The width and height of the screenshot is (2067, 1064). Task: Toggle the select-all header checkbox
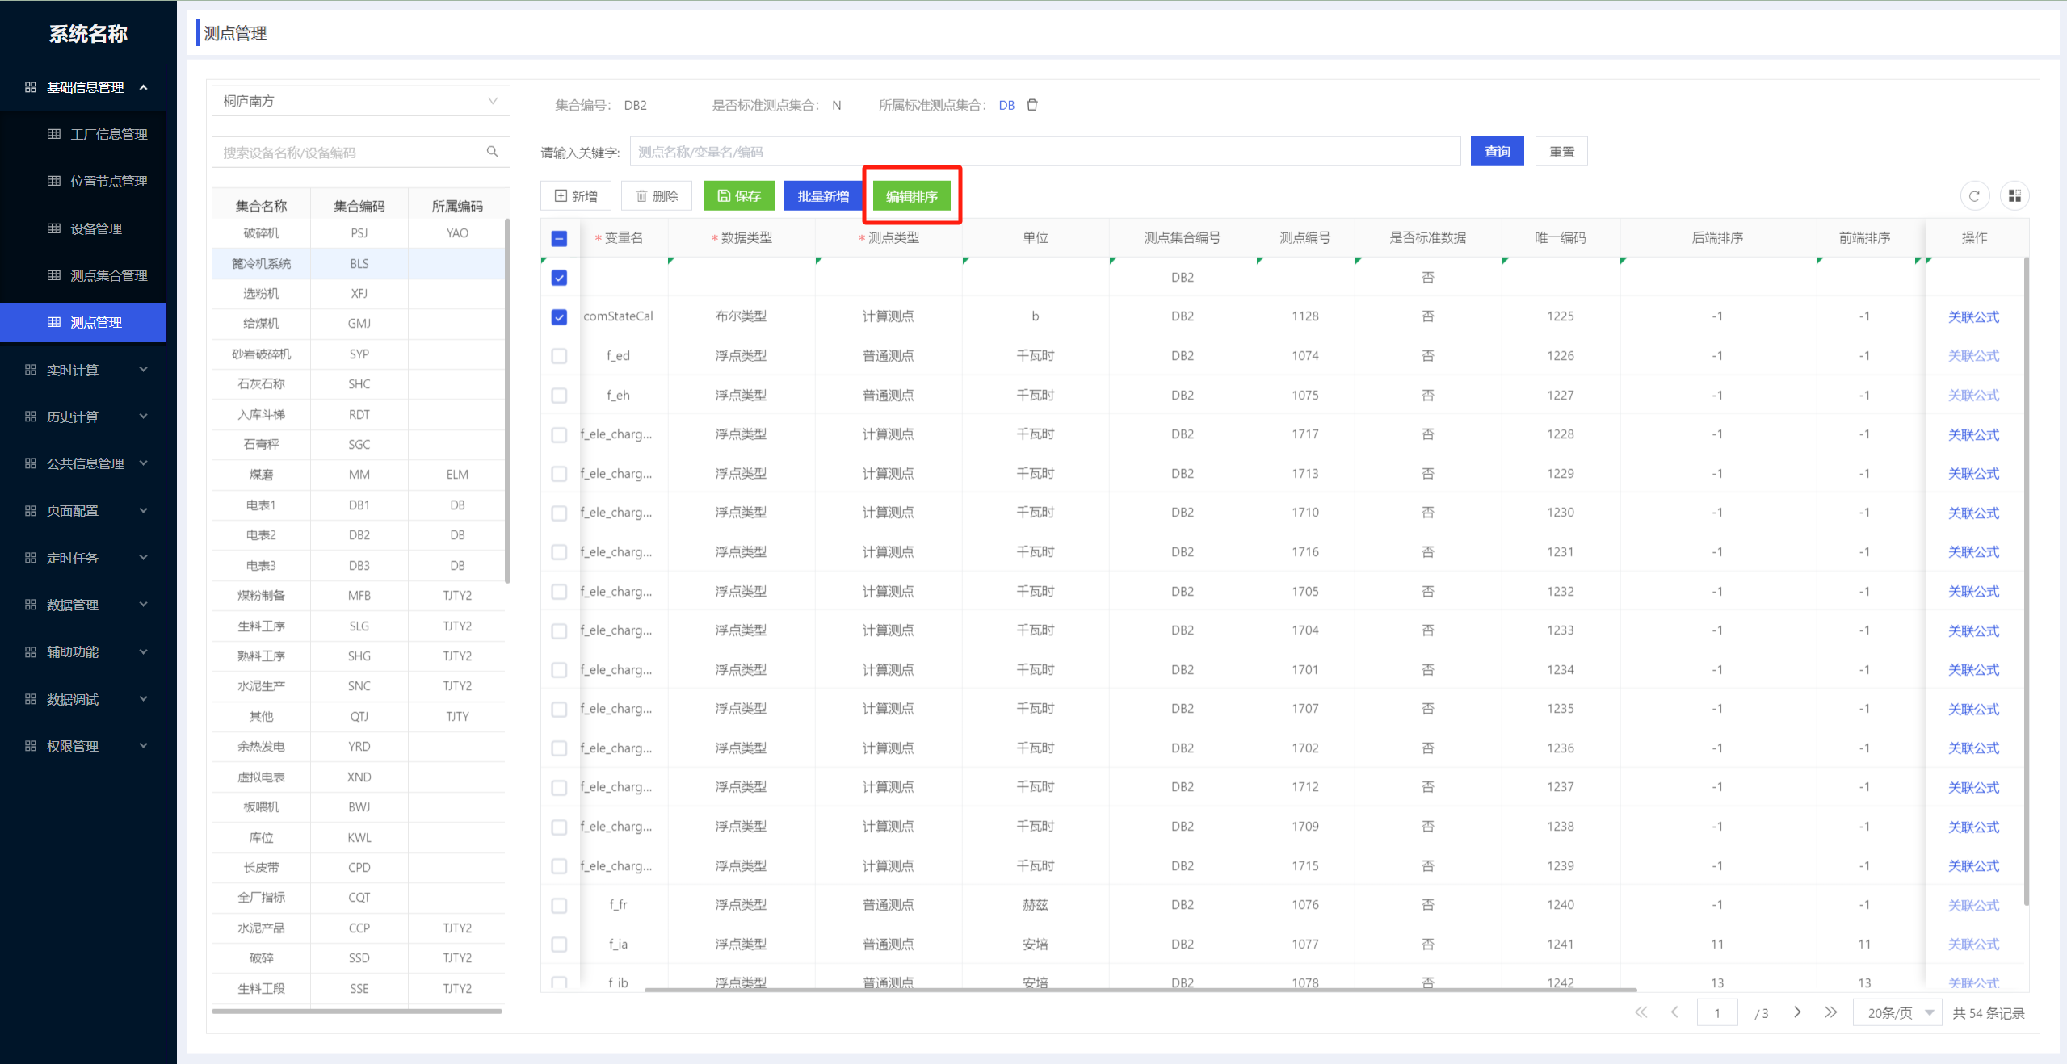pos(559,238)
